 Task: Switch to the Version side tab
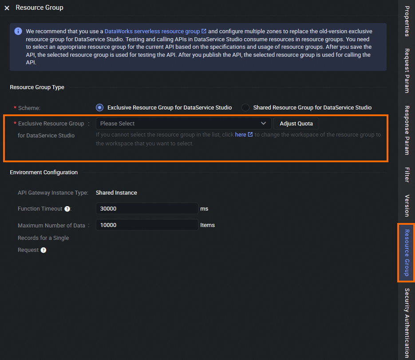pos(407,206)
